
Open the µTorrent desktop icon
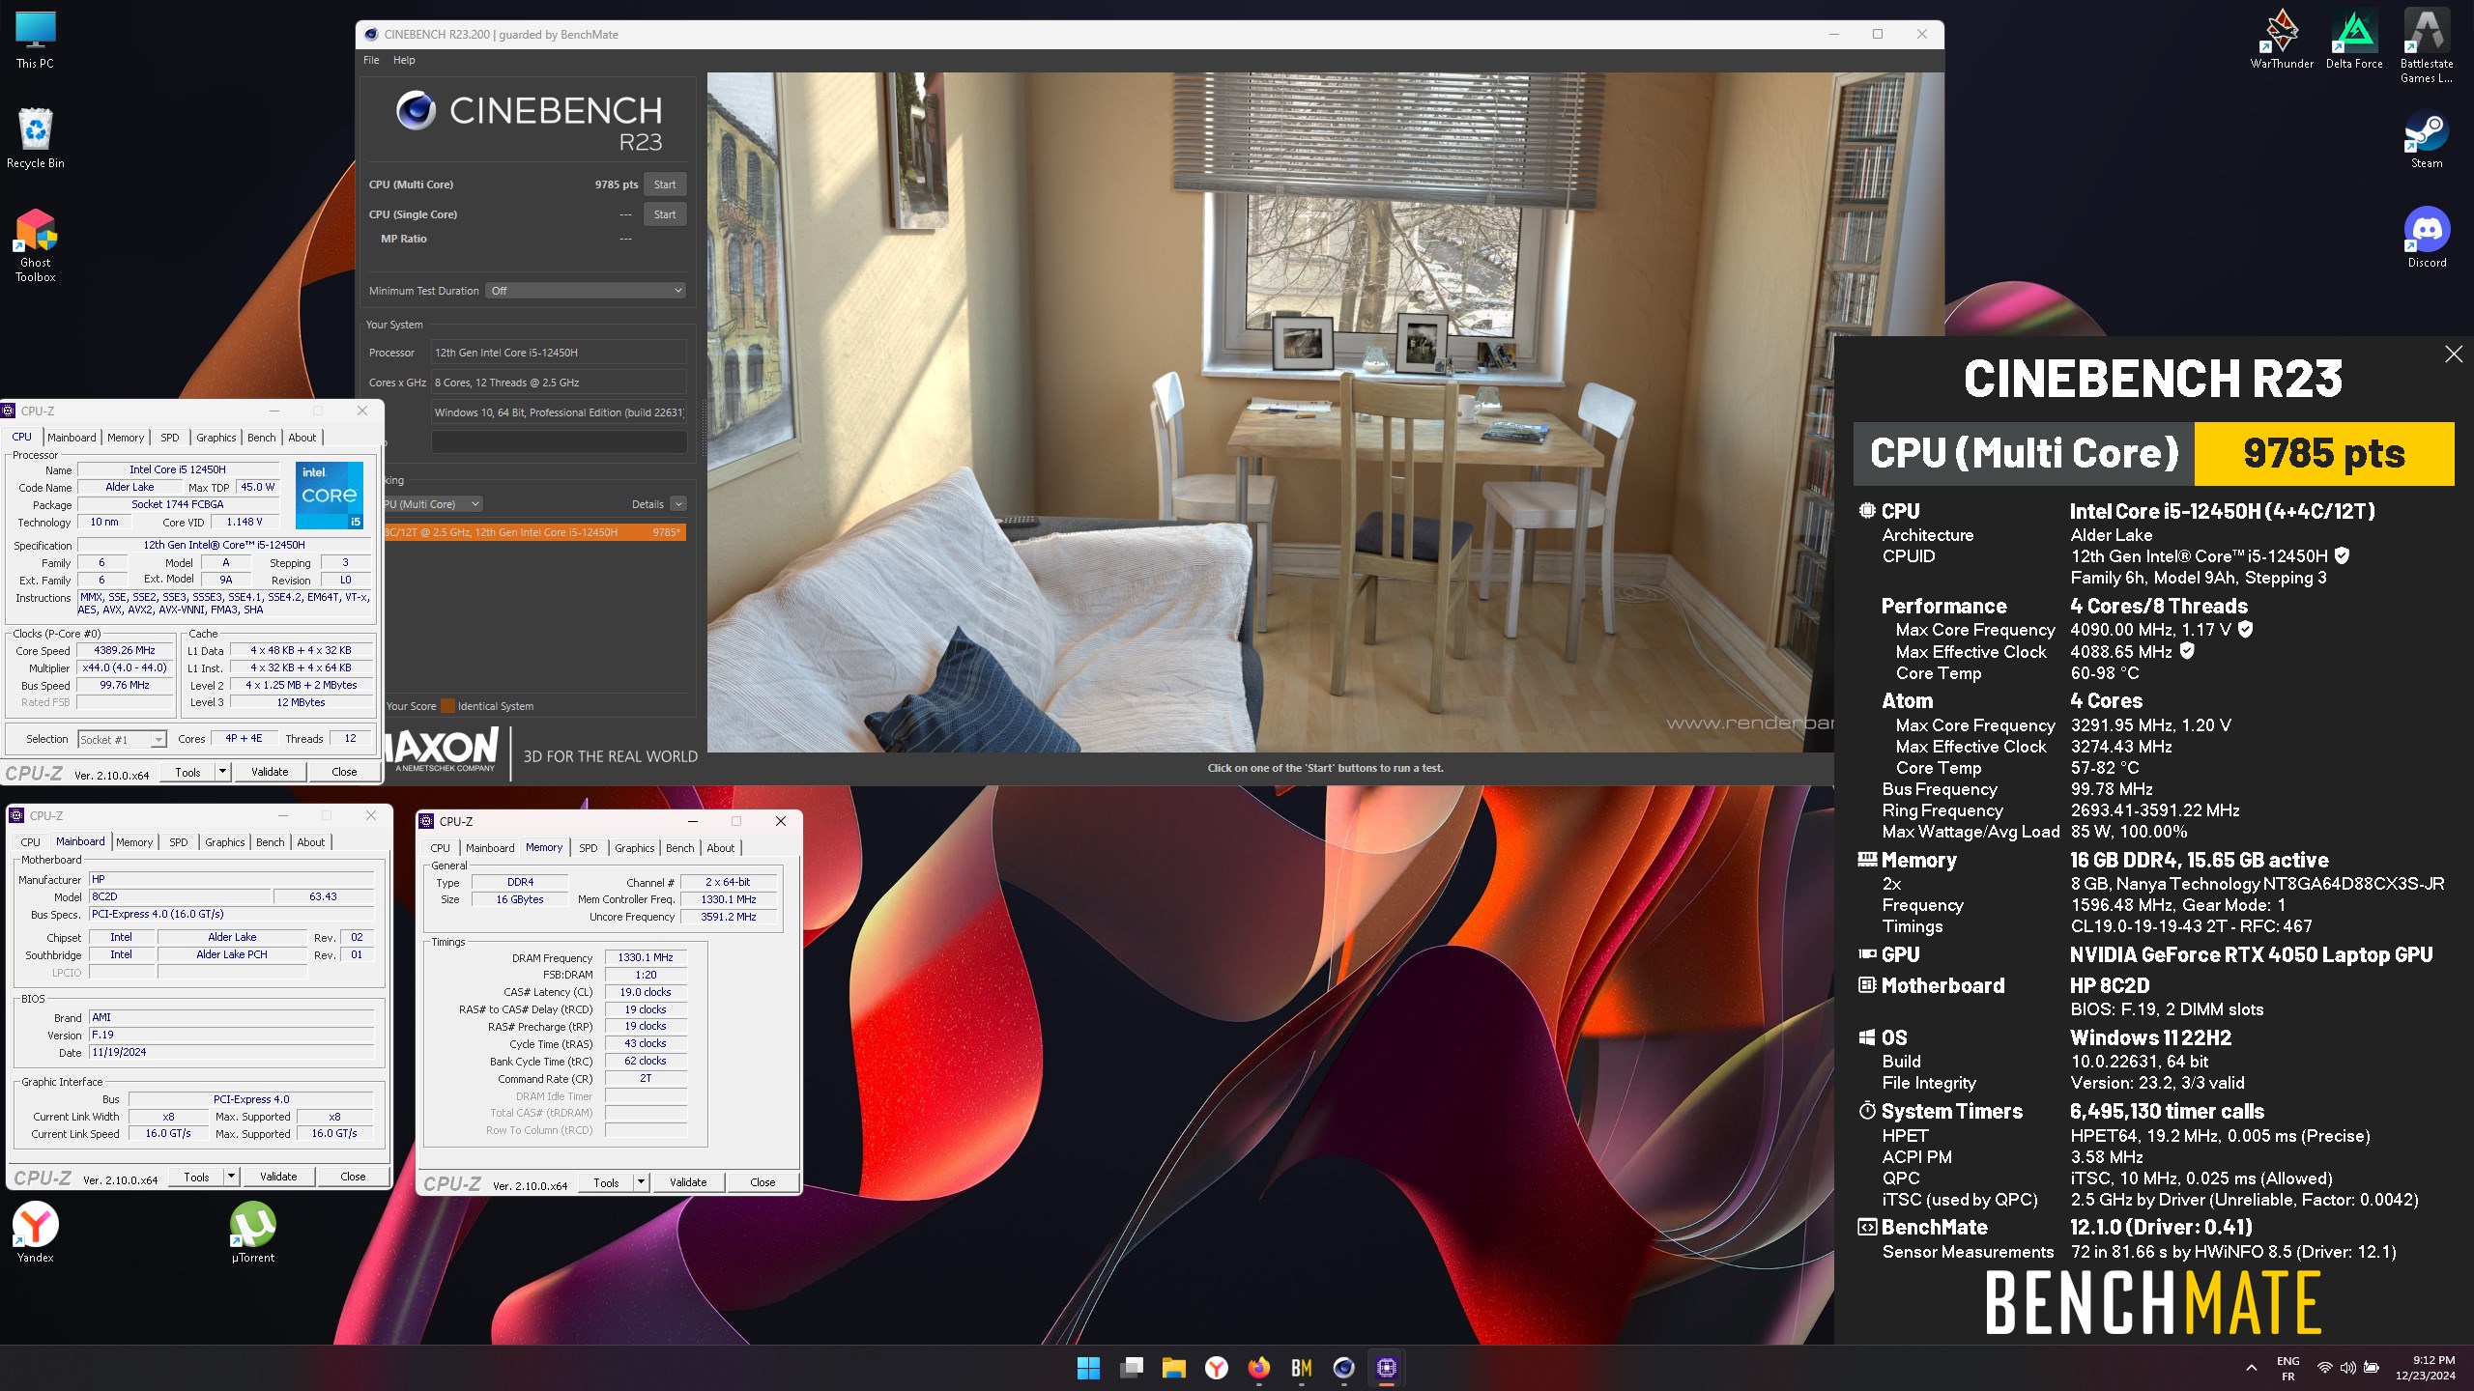253,1233
